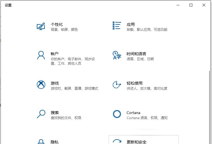Click description 游戏栏、截屏、直播、游戏模式
The height and width of the screenshot is (144, 212).
[74, 88]
